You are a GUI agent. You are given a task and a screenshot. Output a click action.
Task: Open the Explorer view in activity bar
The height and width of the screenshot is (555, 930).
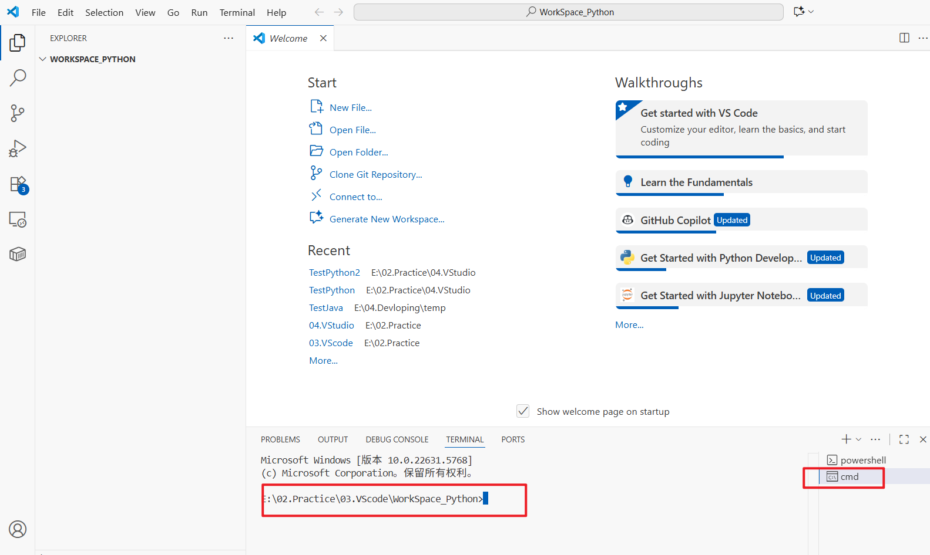tap(18, 42)
